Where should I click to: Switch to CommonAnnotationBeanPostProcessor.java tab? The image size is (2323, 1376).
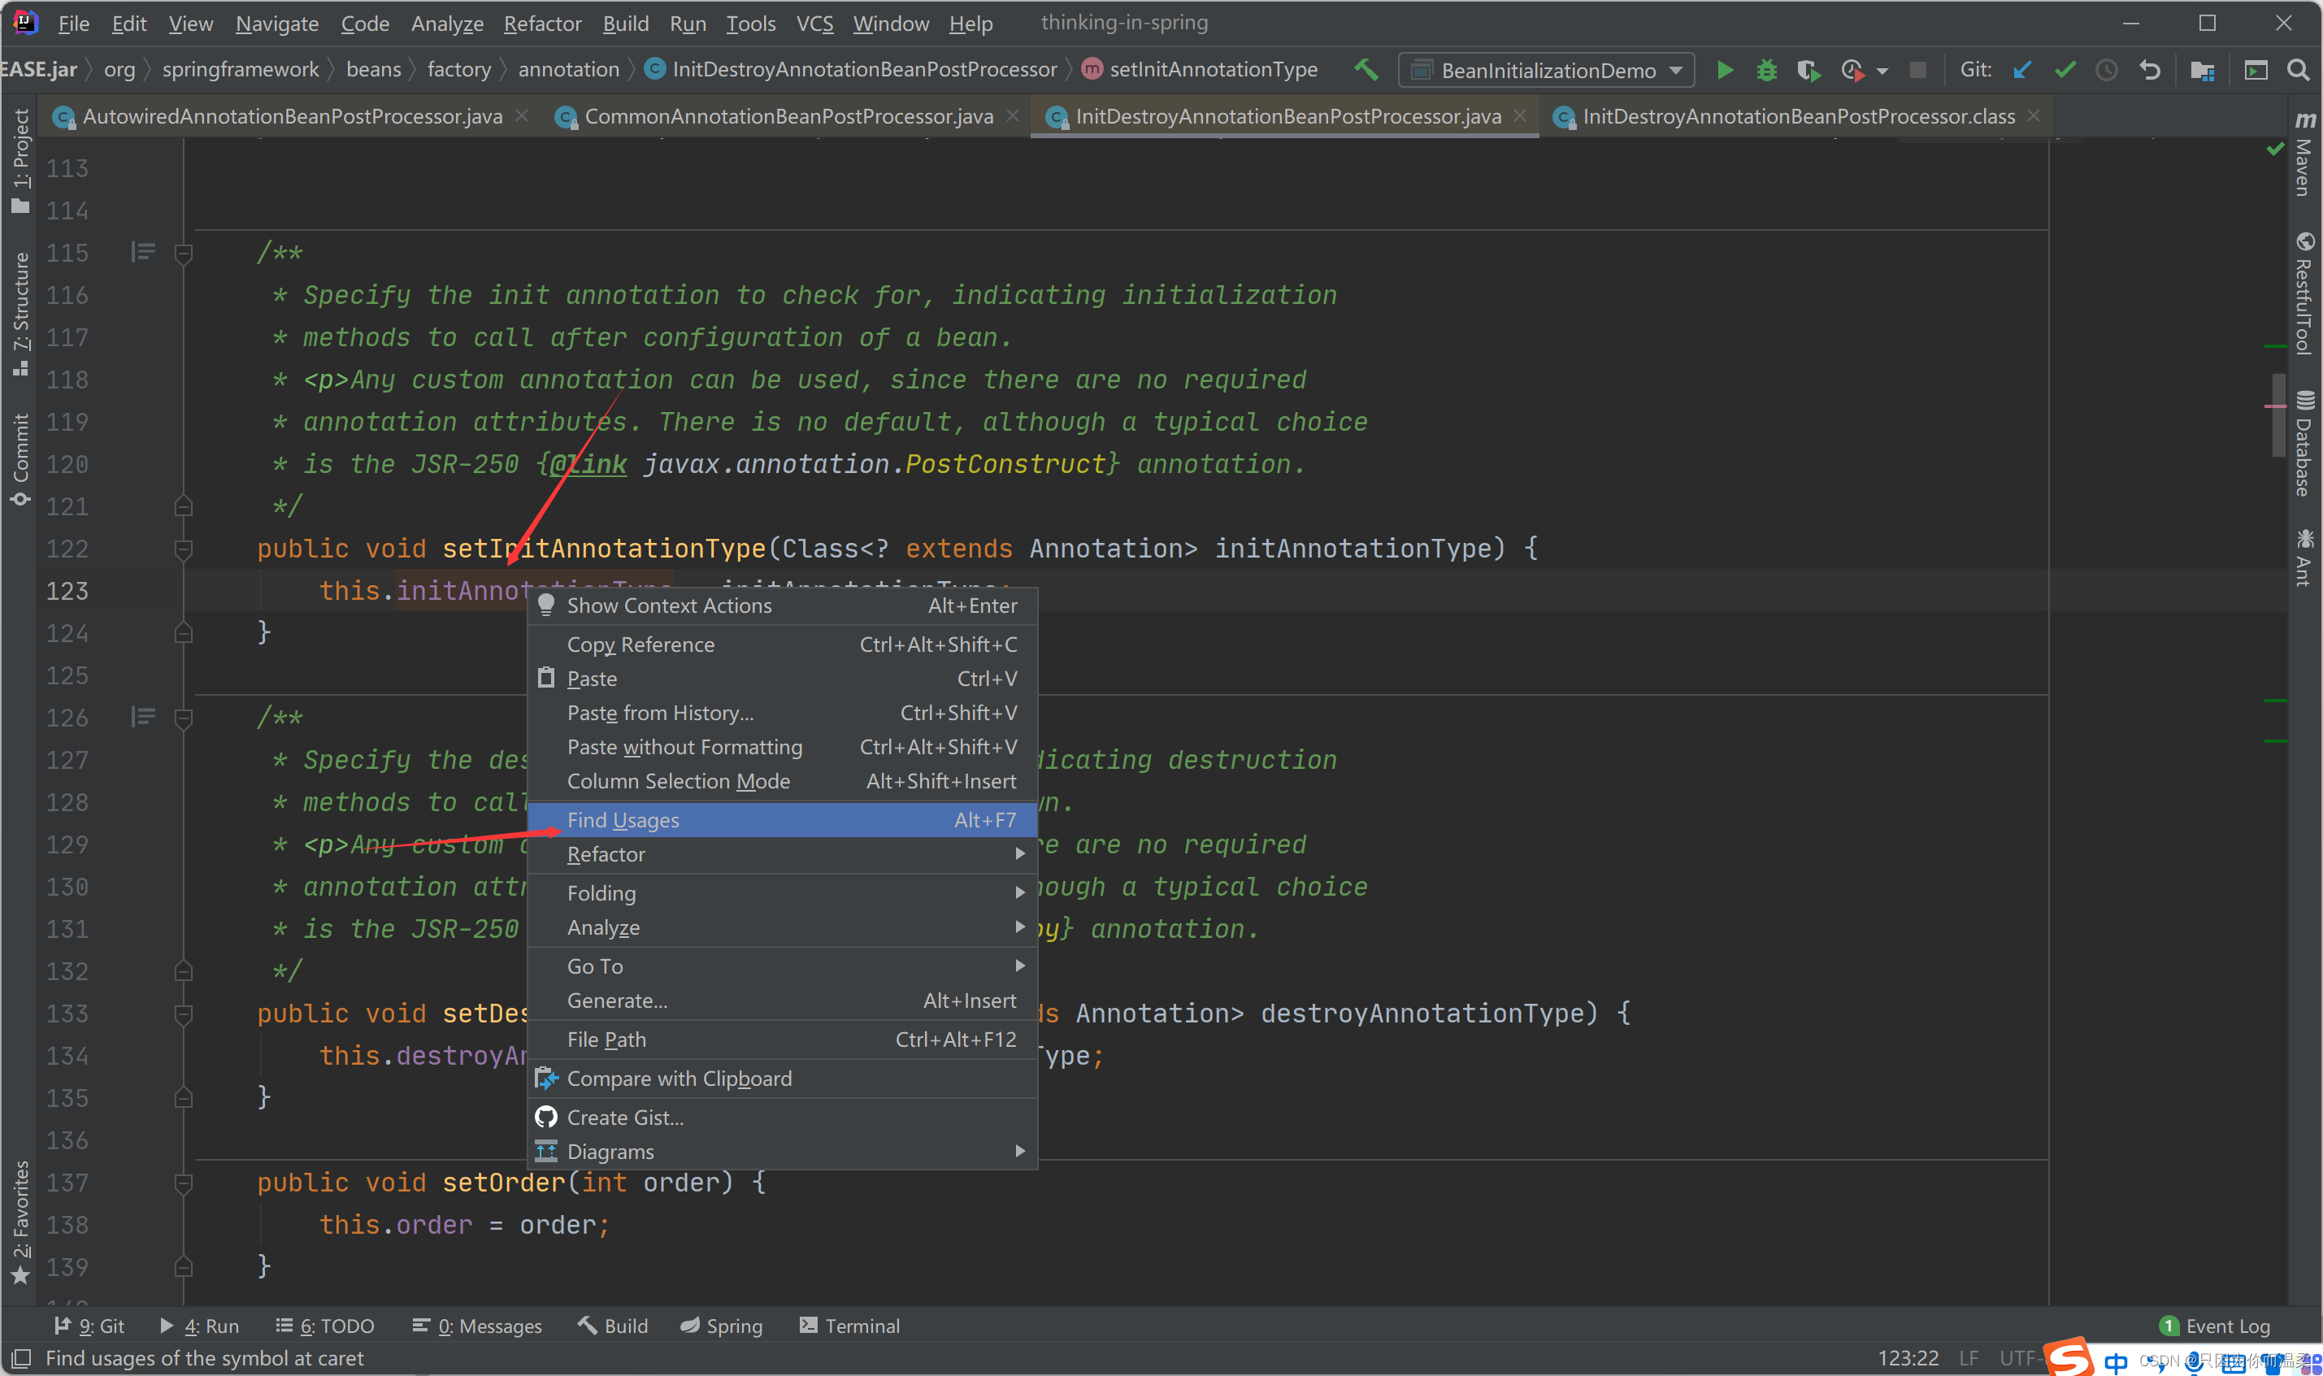(788, 117)
